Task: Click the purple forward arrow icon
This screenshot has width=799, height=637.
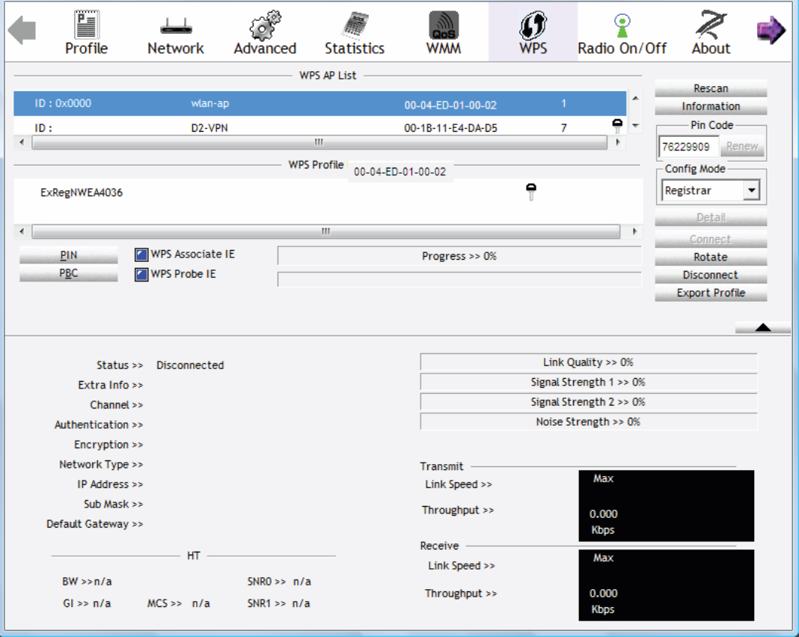Action: (771, 30)
